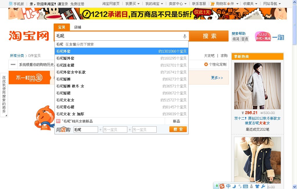The width and height of the screenshot is (297, 189).
Task: Open the wrench settings icon in IME bar
Action: (263, 186)
